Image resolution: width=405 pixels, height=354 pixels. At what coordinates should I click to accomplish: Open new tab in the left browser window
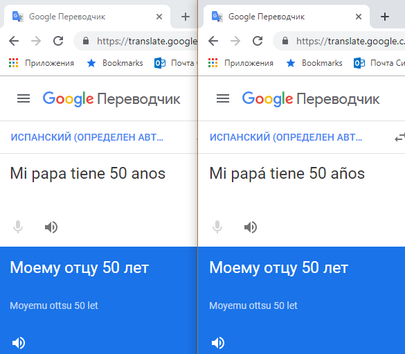(x=186, y=17)
